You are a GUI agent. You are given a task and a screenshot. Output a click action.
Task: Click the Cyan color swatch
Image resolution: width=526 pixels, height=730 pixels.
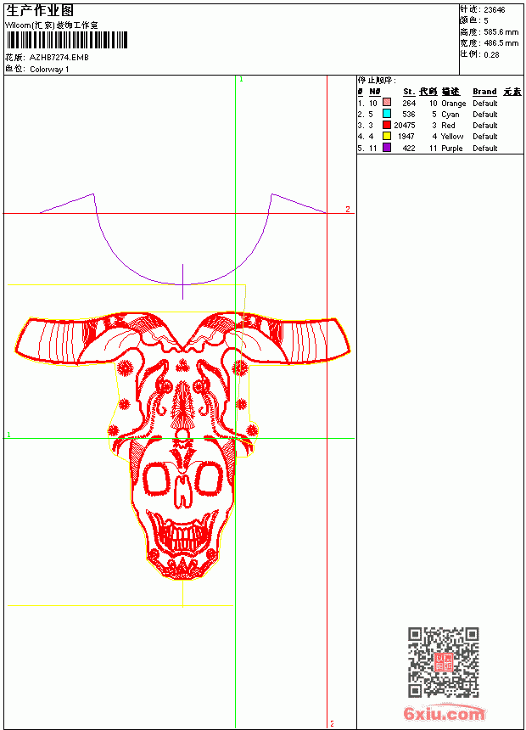(x=386, y=113)
